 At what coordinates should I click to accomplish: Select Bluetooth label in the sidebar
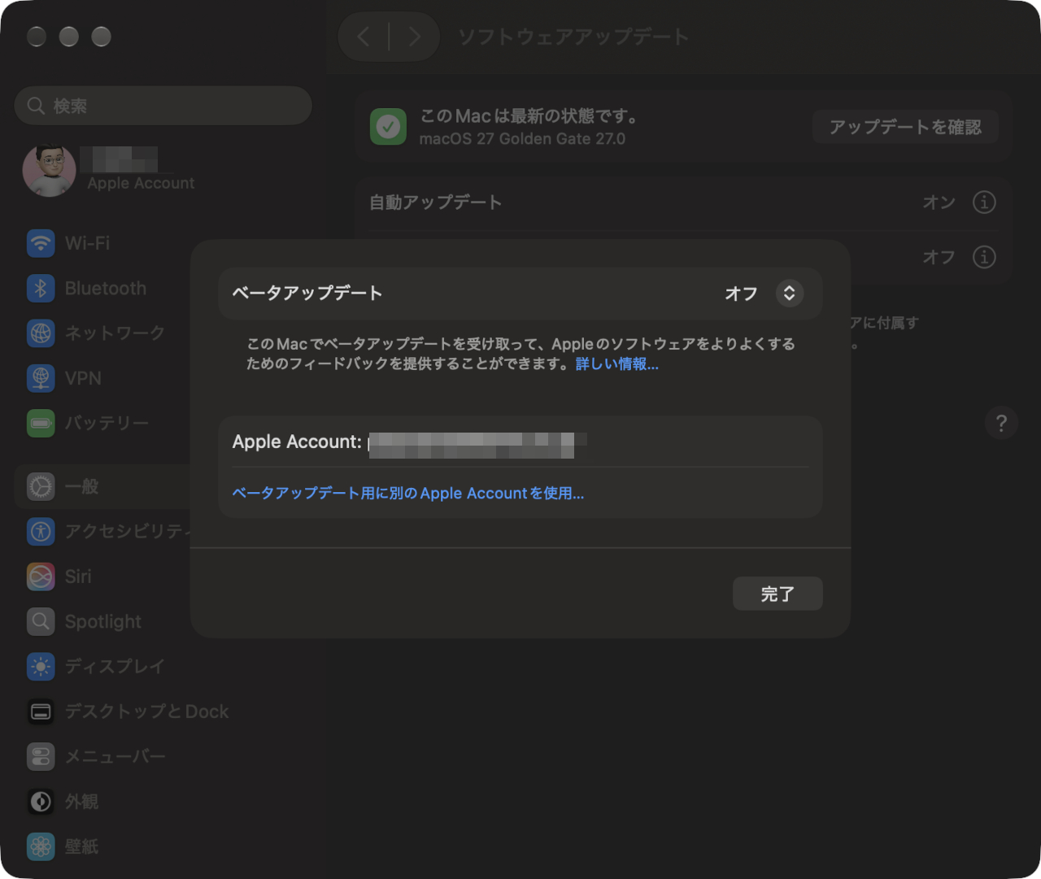pos(106,288)
